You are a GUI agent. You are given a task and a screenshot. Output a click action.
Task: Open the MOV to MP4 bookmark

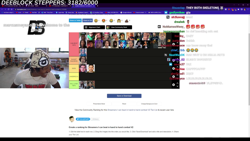coord(155,13)
